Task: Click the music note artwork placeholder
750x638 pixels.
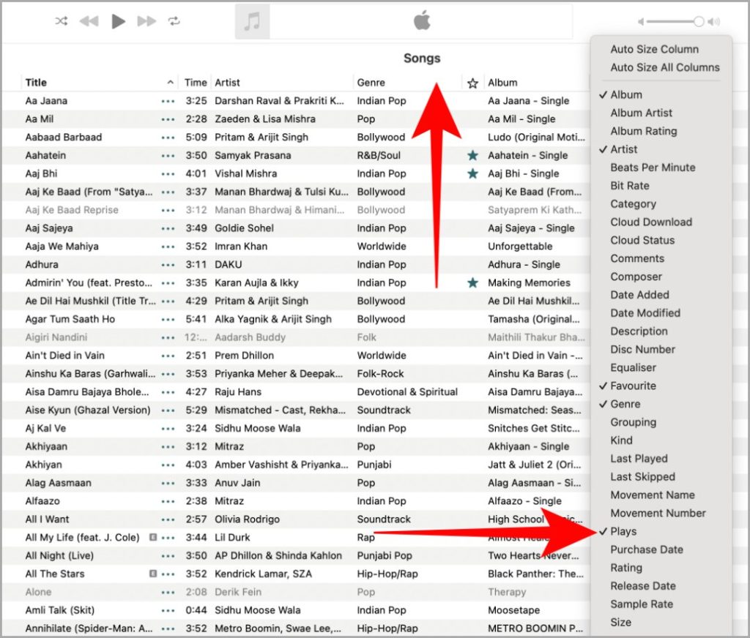Action: pyautogui.click(x=253, y=21)
